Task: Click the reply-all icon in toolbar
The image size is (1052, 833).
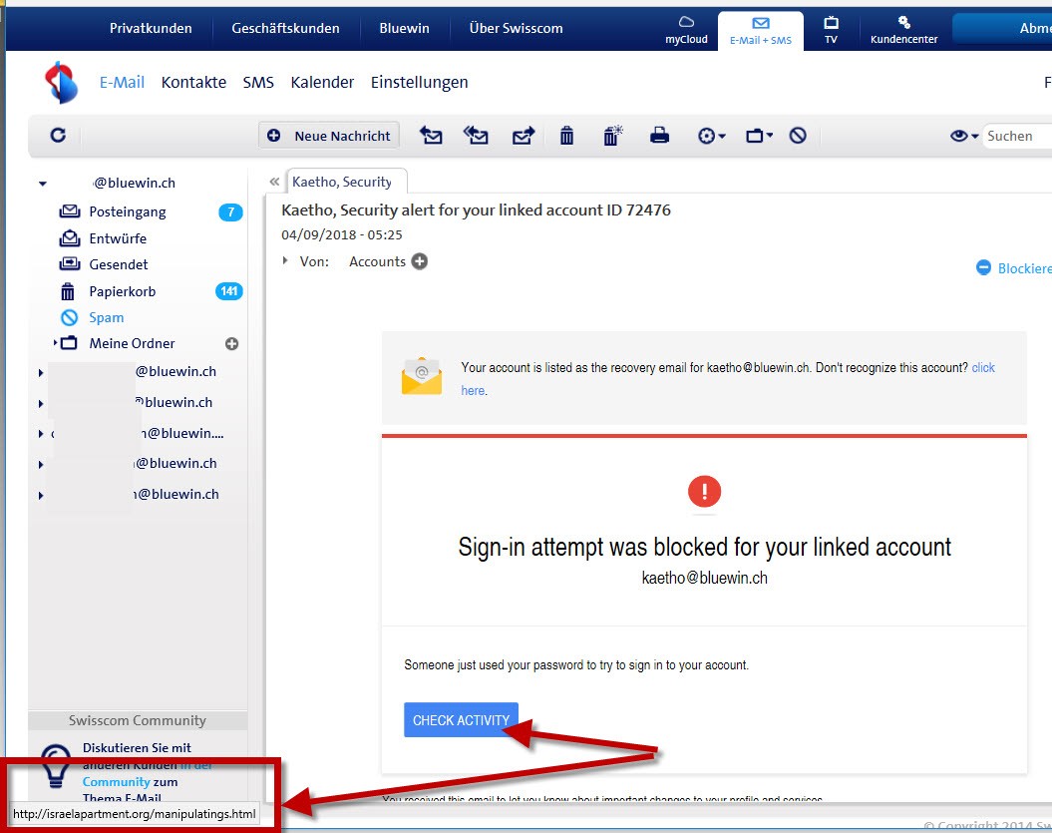Action: pos(477,136)
